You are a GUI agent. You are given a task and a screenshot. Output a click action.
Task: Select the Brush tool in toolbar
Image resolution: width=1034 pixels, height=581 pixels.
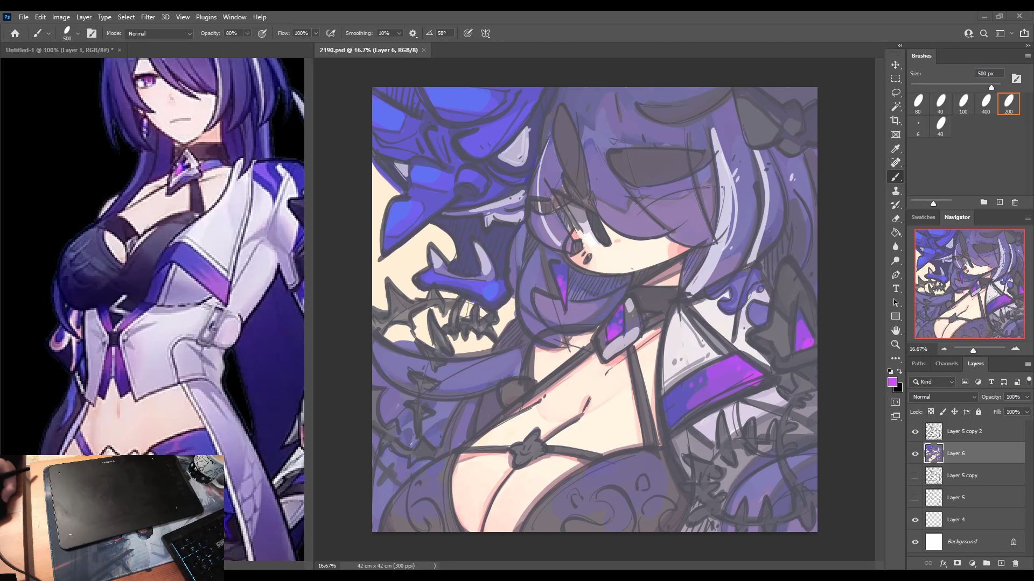896,176
